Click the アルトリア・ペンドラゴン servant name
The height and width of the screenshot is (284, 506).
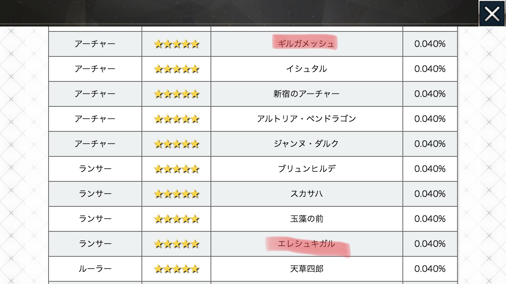coord(306,119)
